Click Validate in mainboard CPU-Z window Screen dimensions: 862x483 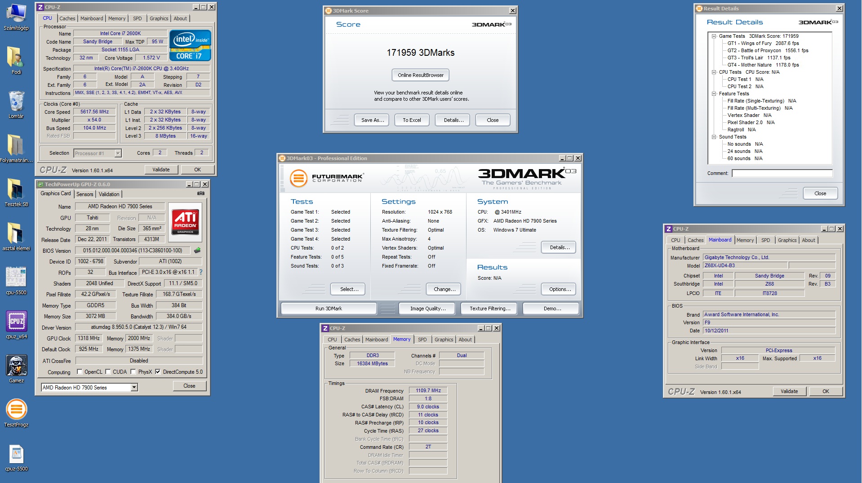click(789, 391)
